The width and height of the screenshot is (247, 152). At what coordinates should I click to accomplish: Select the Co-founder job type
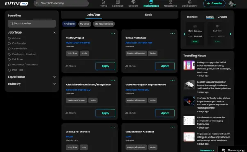pos(9,44)
